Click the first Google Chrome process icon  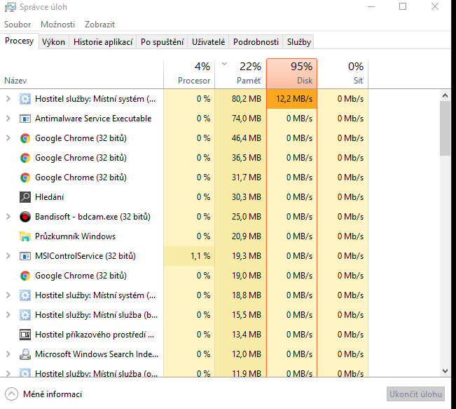coord(25,138)
